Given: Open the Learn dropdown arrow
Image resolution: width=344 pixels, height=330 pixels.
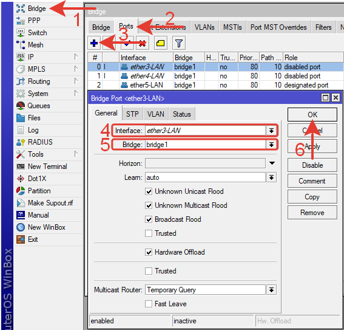Looking at the screenshot, I should [x=271, y=177].
